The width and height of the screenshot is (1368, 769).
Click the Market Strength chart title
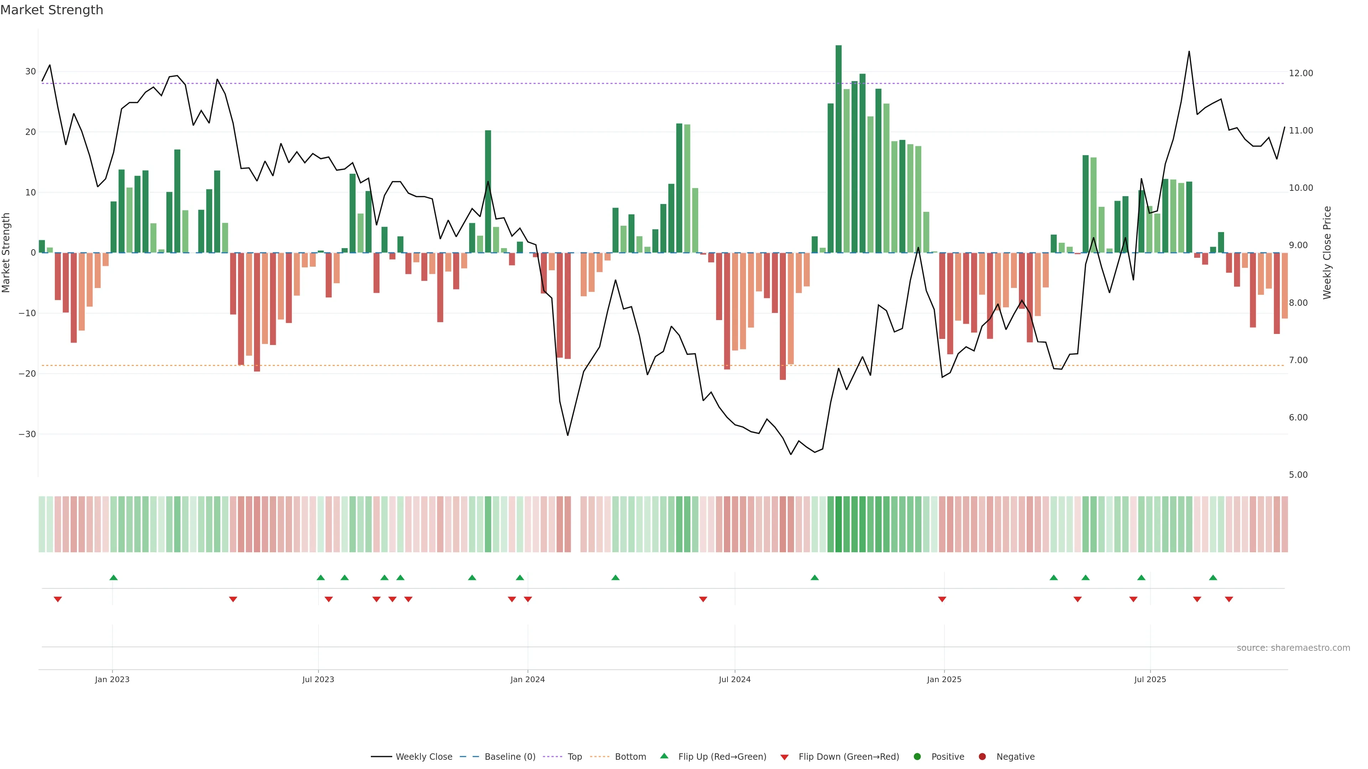tap(52, 10)
